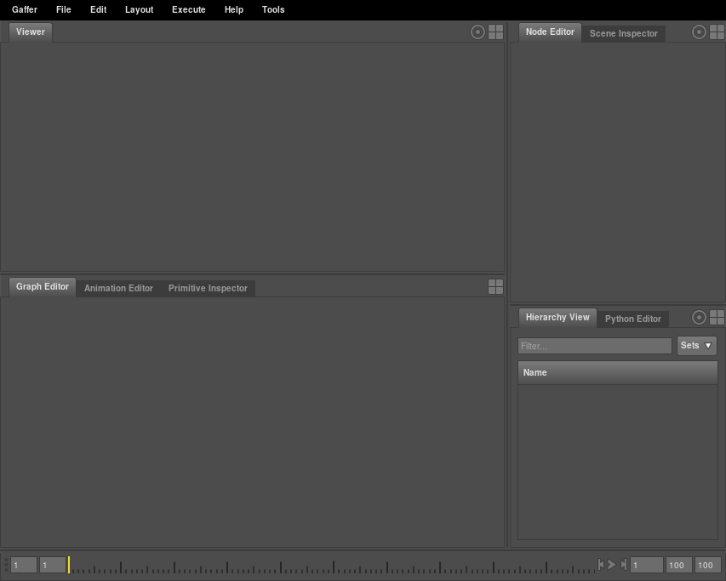Expand the Sets dropdown in Hierarchy View
The image size is (726, 581).
[696, 346]
